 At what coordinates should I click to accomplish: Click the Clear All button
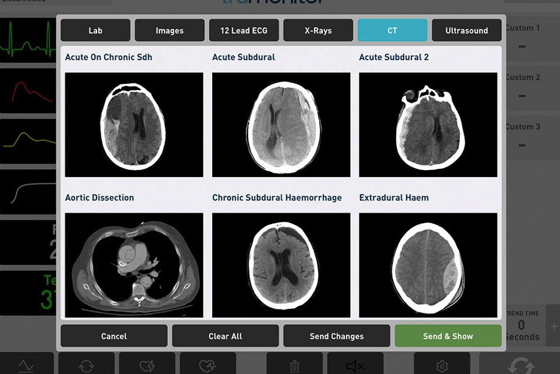click(225, 336)
